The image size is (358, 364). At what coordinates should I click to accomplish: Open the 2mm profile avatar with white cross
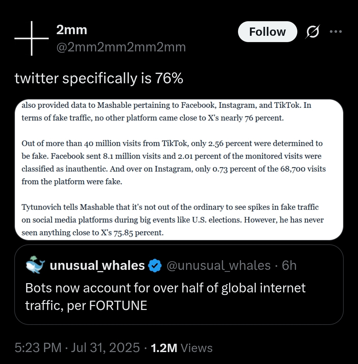pyautogui.click(x=31, y=38)
